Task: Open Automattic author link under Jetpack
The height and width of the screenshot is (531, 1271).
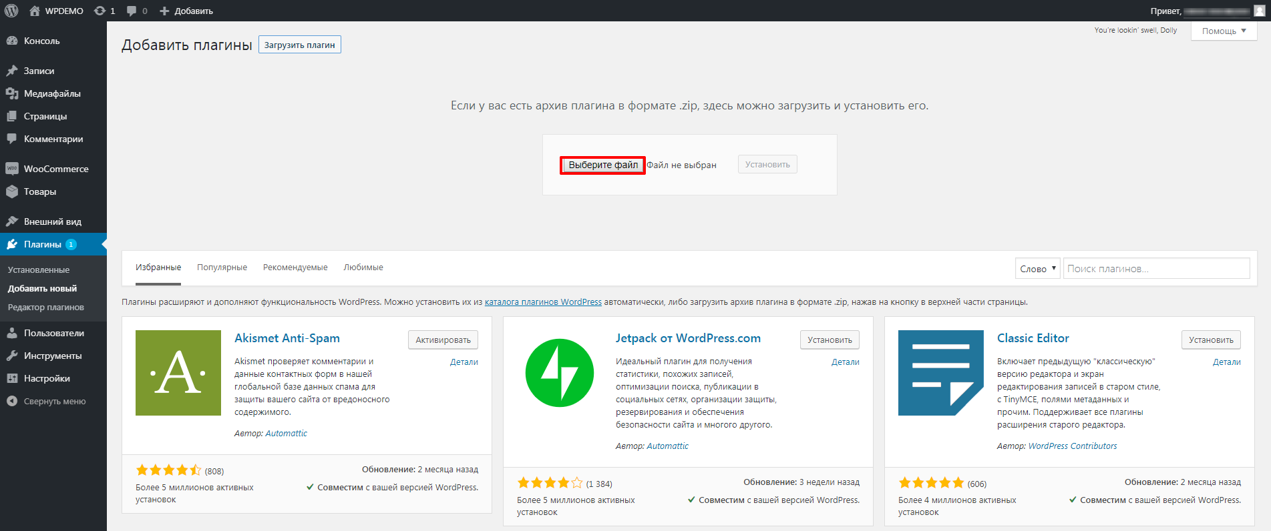Action: pos(668,446)
